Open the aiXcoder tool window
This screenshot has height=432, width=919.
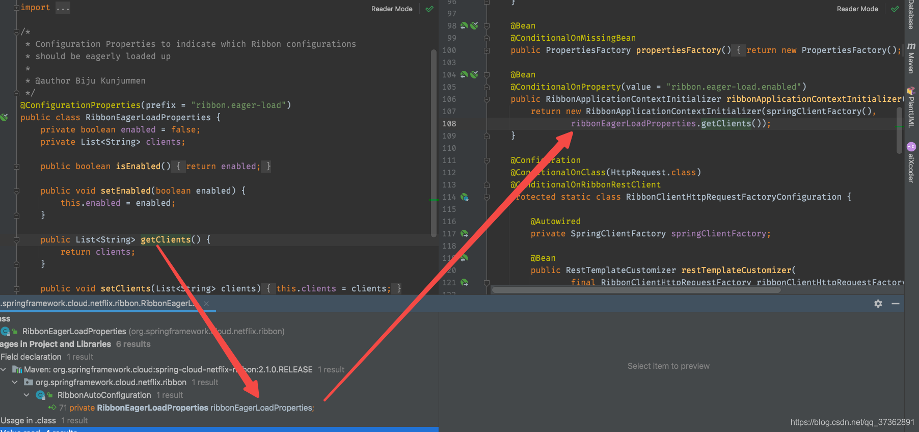(911, 162)
